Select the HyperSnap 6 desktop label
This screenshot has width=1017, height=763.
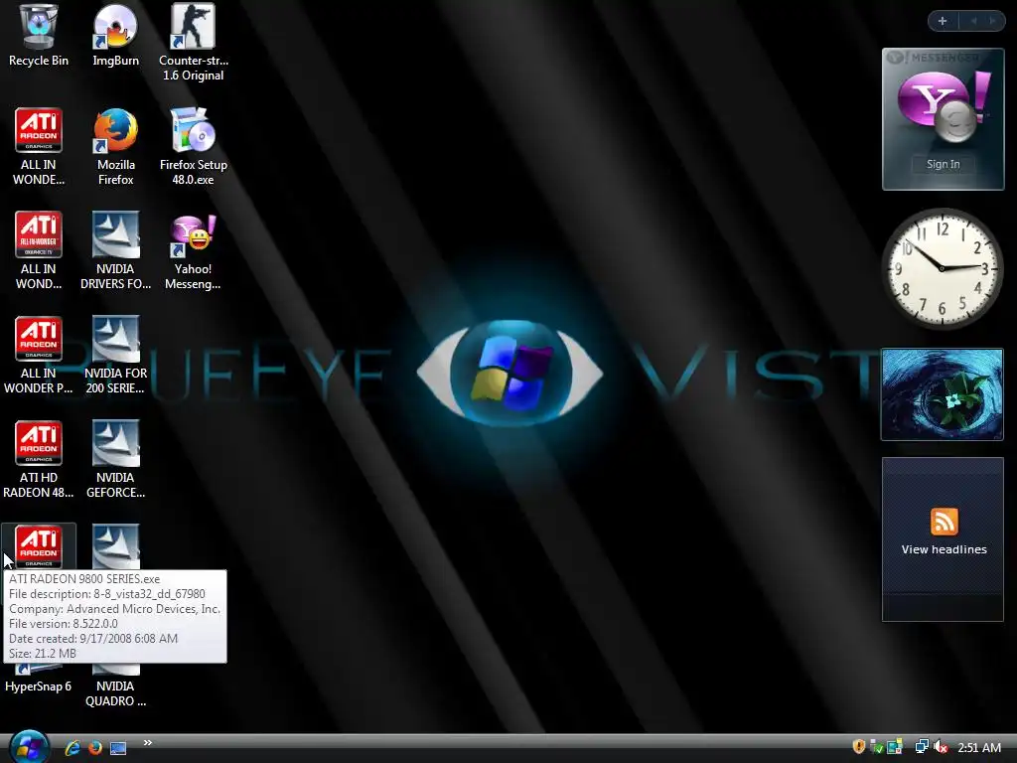tap(39, 686)
